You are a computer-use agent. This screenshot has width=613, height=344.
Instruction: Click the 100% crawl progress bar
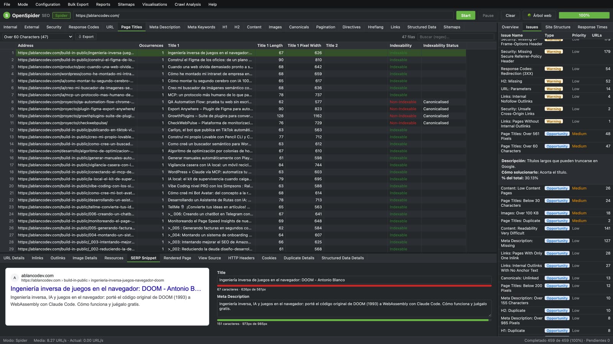coord(584,15)
